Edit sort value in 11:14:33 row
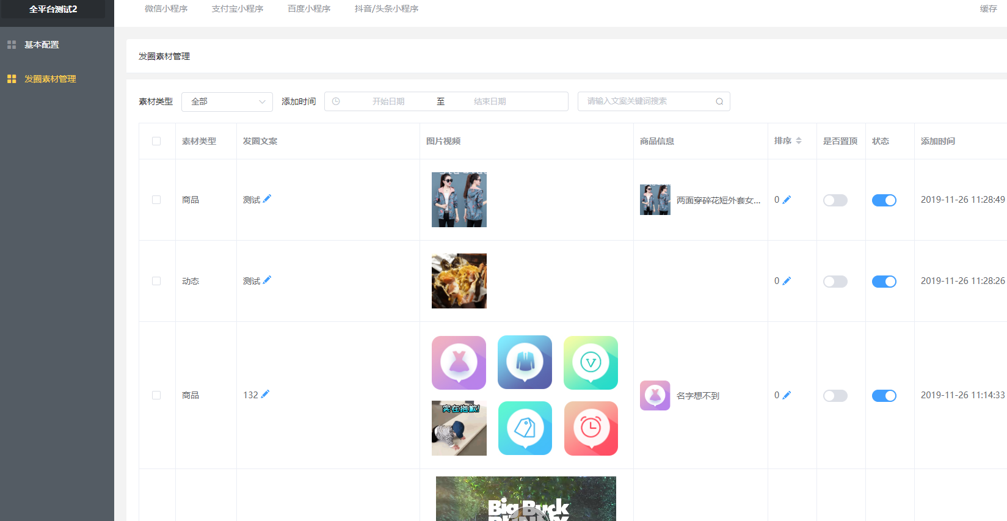Image resolution: width=1007 pixels, height=521 pixels. [x=787, y=395]
